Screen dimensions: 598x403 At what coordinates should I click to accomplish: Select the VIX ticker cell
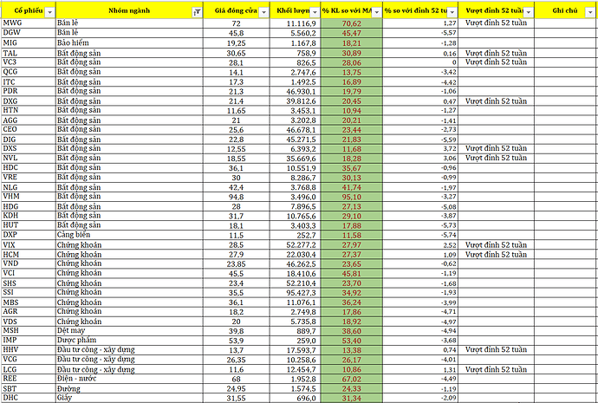(29, 244)
